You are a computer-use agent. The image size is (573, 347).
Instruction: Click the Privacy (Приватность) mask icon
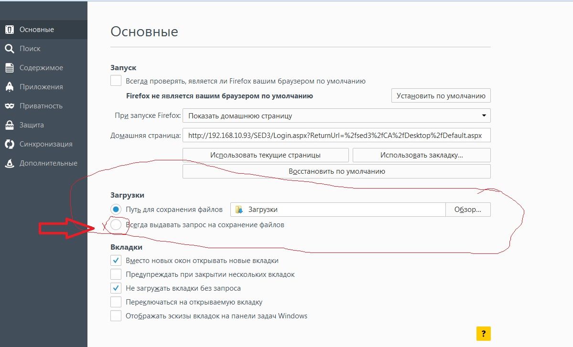pos(9,106)
